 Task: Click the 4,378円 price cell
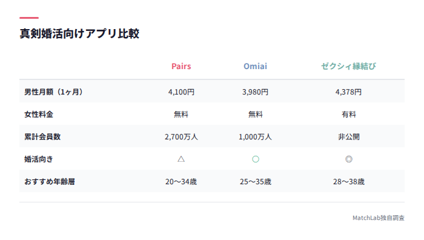pyautogui.click(x=348, y=92)
